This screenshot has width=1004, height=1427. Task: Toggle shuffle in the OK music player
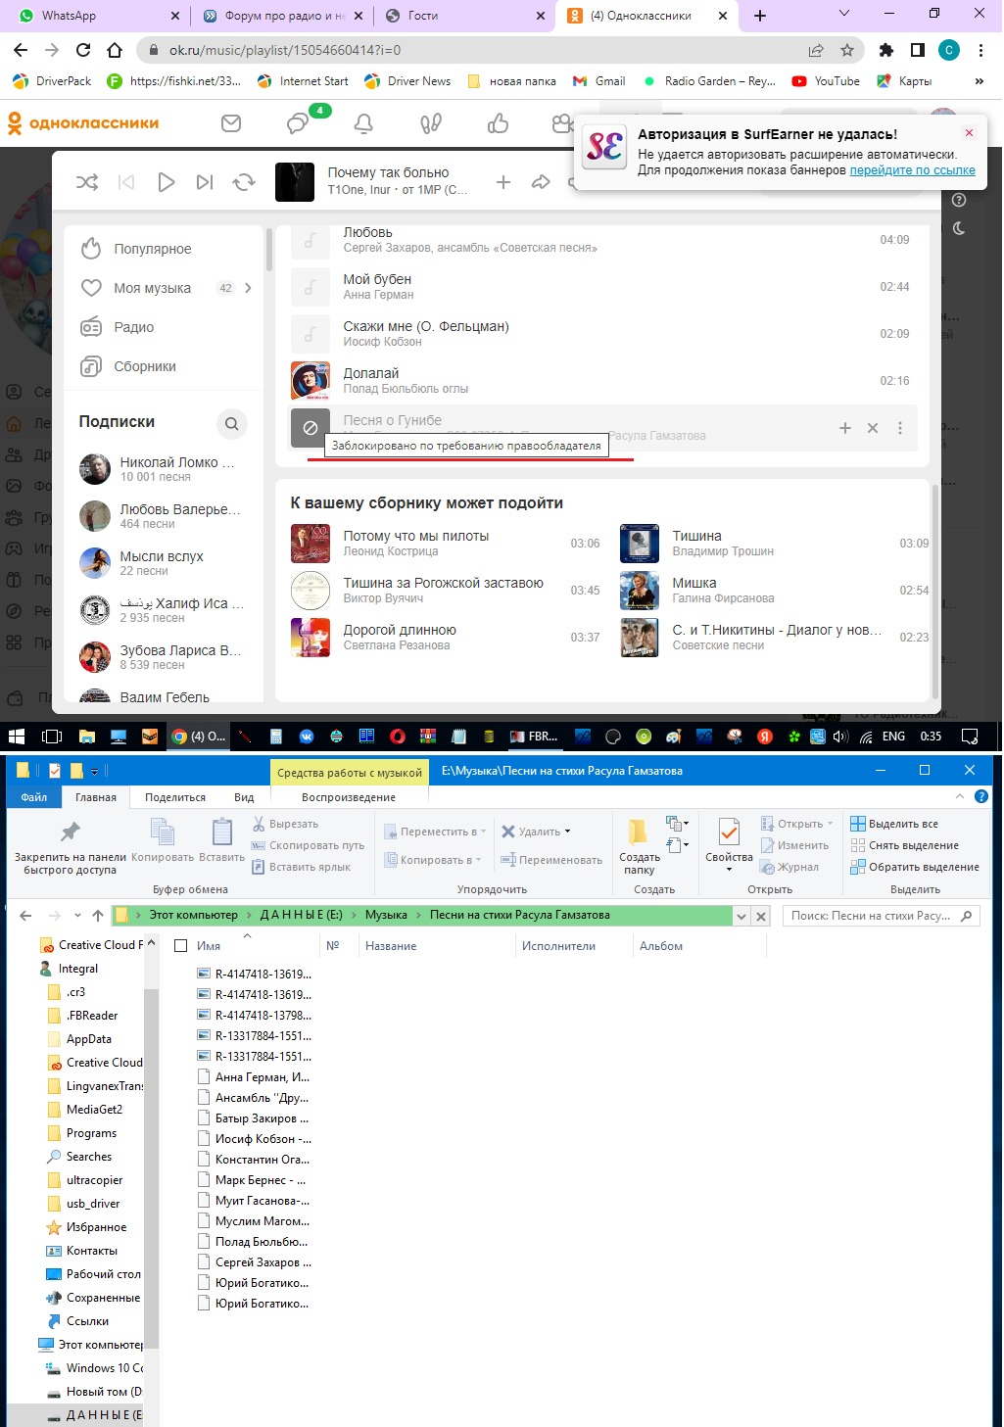click(87, 182)
